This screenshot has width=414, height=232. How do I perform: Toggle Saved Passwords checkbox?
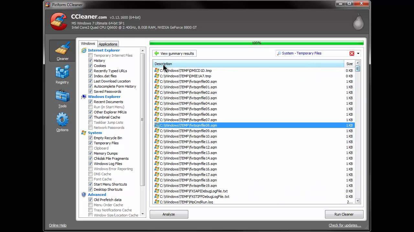91,92
